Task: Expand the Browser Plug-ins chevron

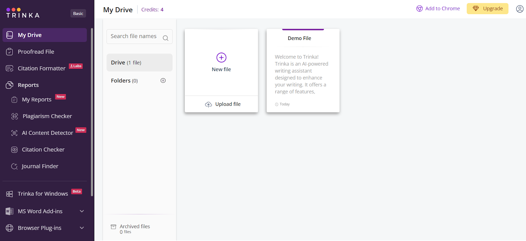Action: (82, 228)
